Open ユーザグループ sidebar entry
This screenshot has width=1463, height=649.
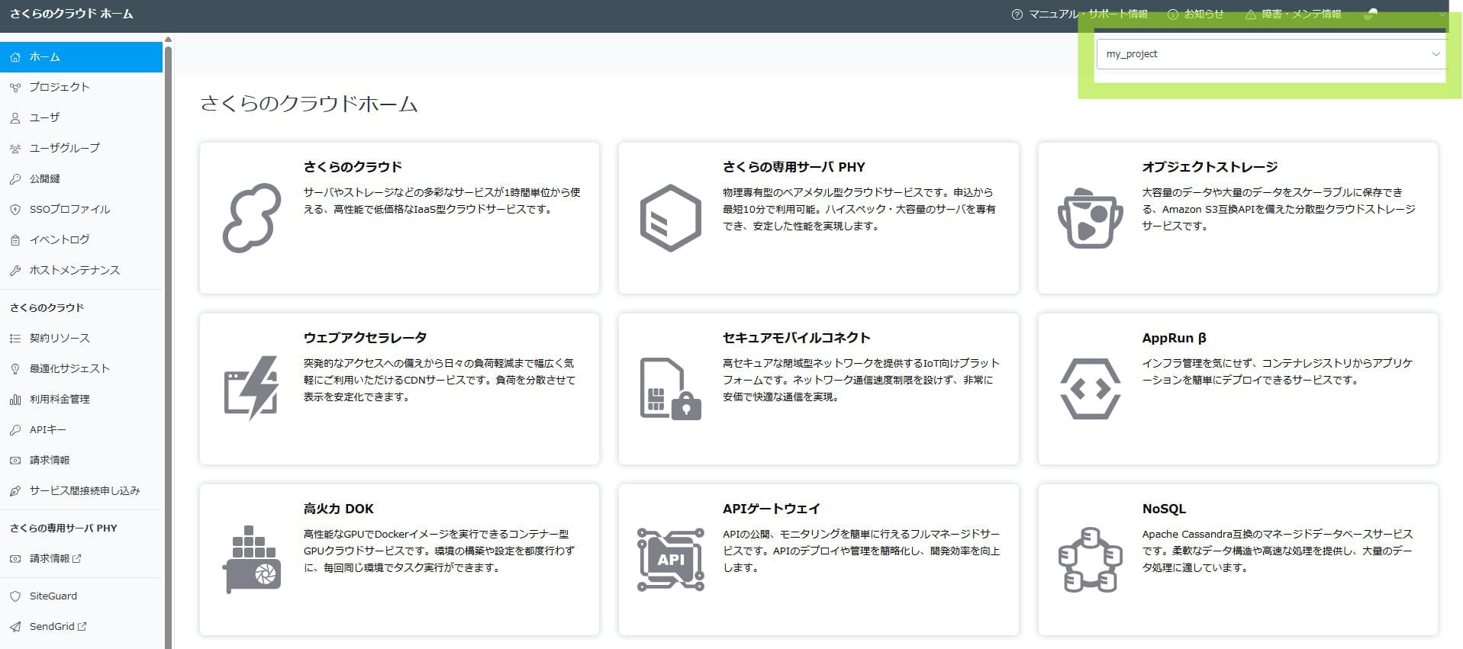point(81,148)
